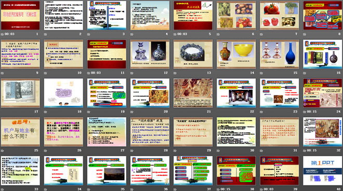Select slide 25 thumbnail asking 机户与地主有什么不同

click(x=20, y=132)
